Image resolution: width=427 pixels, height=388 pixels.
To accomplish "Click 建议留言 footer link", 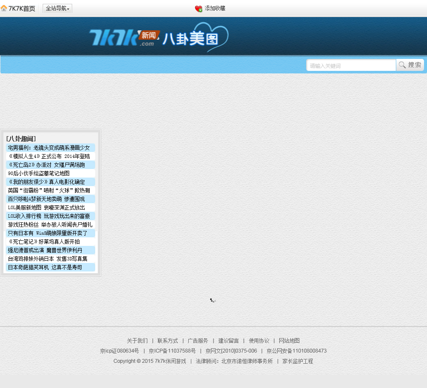I will [228, 341].
